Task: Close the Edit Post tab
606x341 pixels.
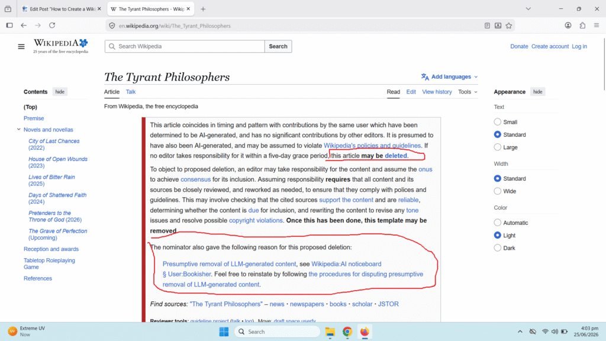Action: coord(99,8)
